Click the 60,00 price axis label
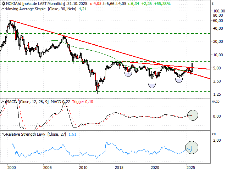 pyautogui.click(x=218, y=21)
